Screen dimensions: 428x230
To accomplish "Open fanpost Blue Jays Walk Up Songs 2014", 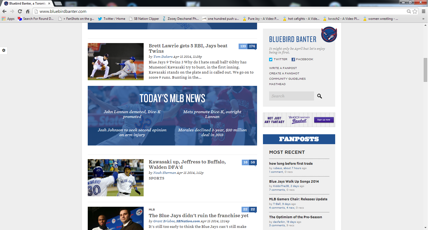I will pyautogui.click(x=294, y=182).
